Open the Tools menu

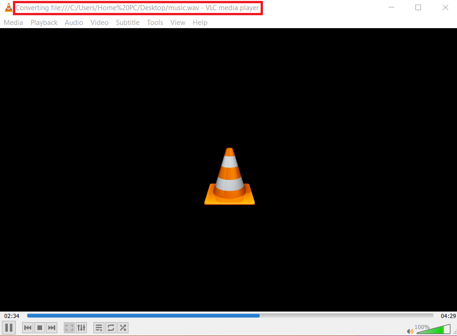coord(155,23)
